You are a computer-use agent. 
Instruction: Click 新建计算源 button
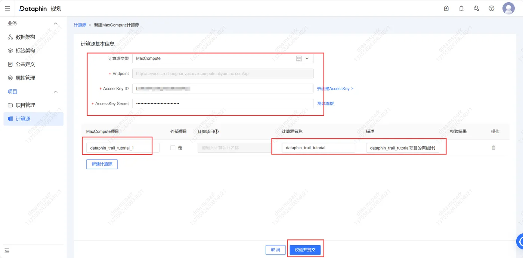(102, 164)
